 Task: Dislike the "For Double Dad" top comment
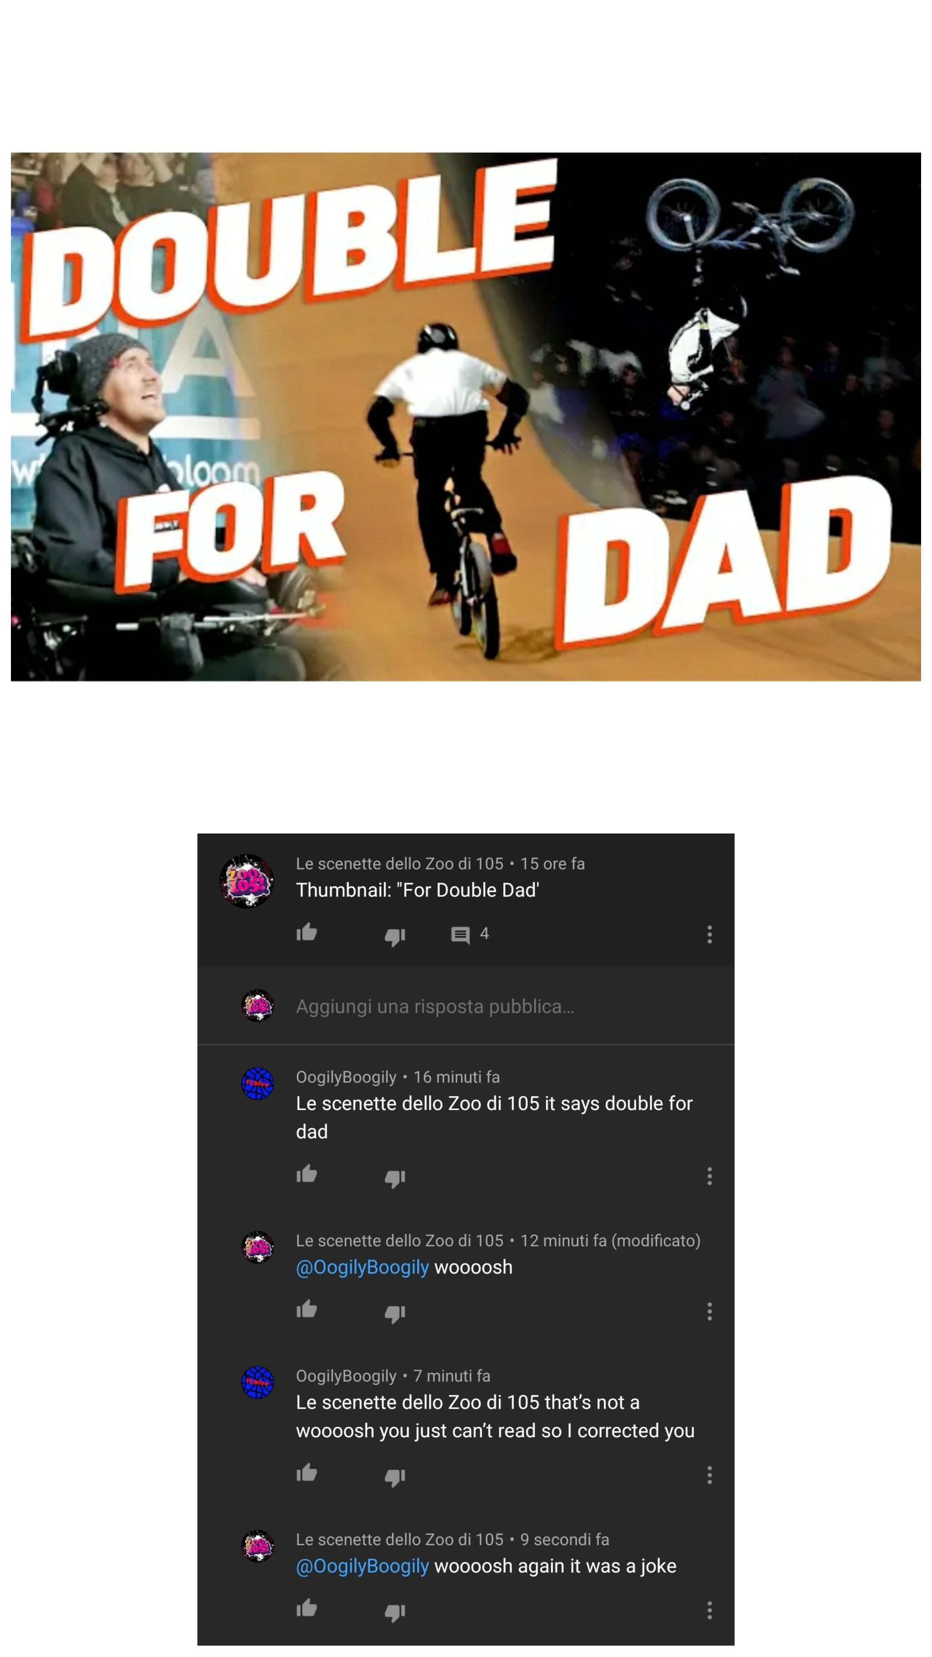tap(395, 937)
